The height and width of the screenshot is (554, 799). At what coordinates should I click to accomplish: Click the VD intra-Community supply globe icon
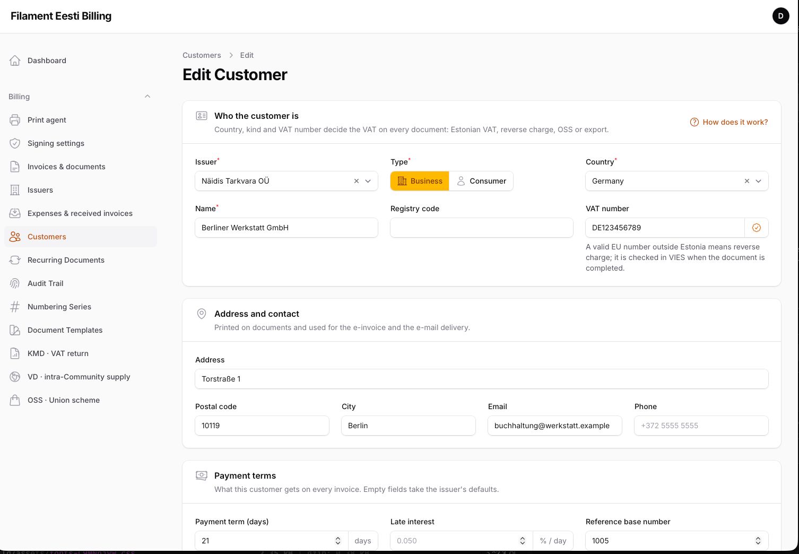(15, 377)
